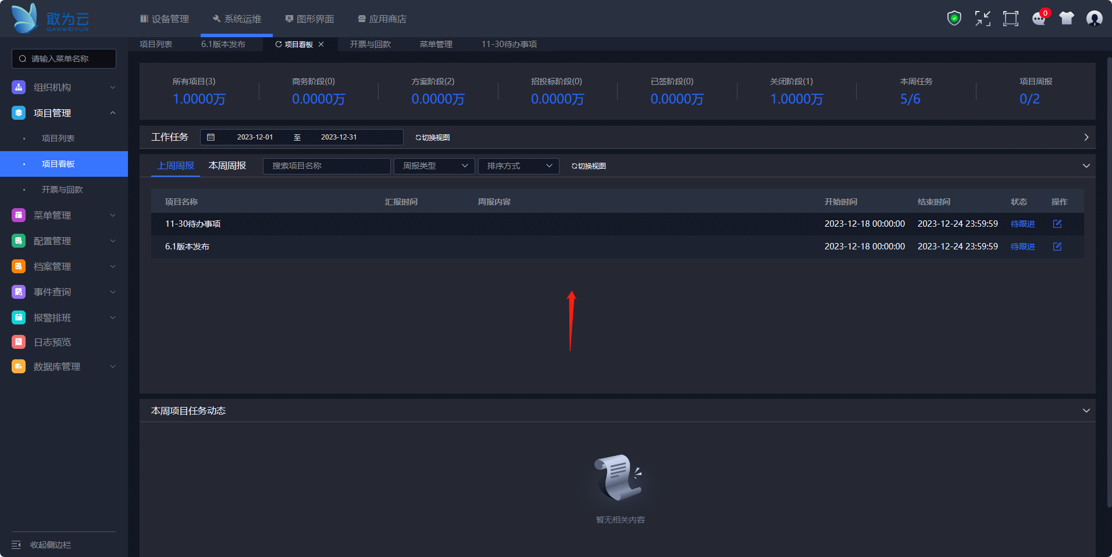
Task: Edit the 11-30待办事项 weekly report row
Action: [1057, 224]
